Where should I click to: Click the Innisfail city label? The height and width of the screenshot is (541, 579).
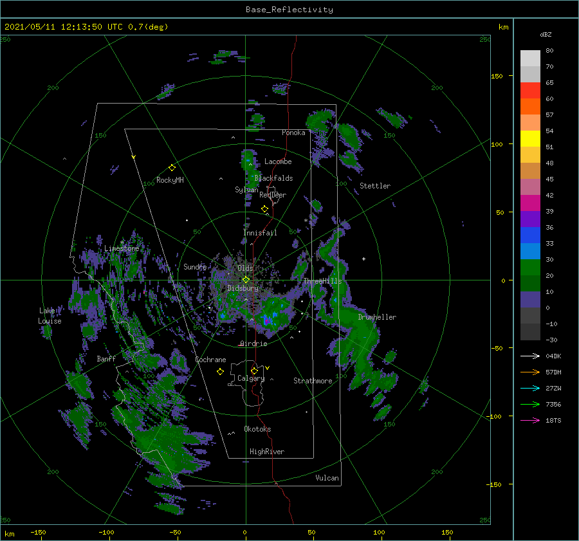point(260,233)
